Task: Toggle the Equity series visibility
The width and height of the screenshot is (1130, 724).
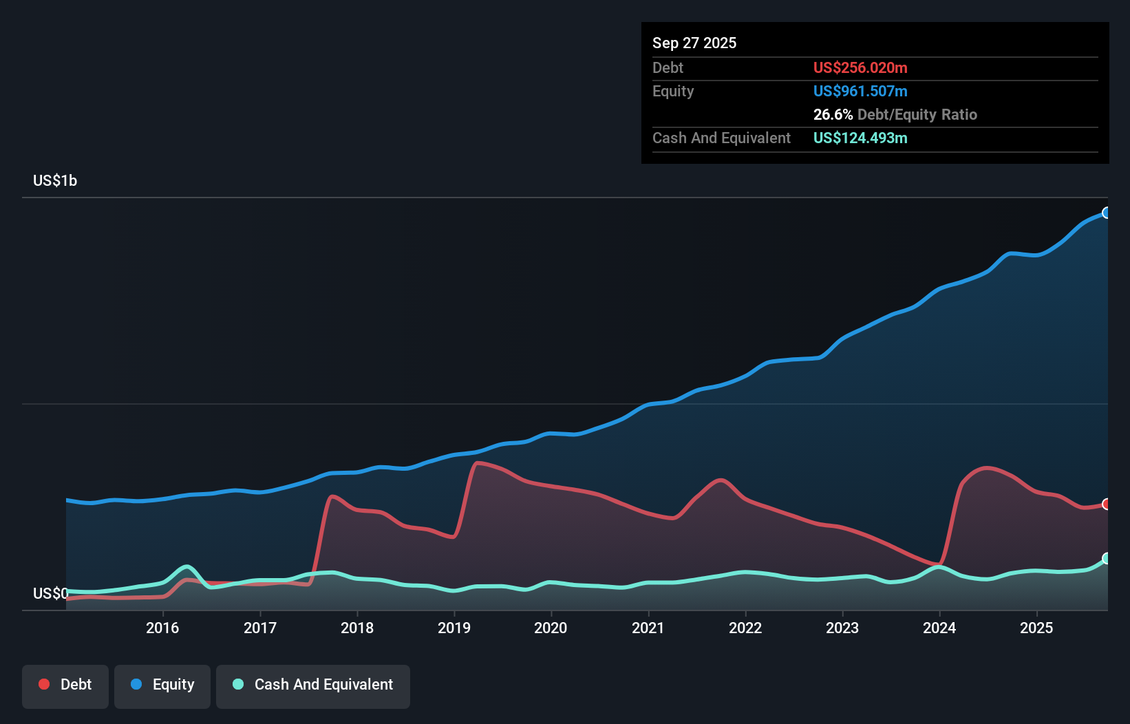Action: coord(162,684)
